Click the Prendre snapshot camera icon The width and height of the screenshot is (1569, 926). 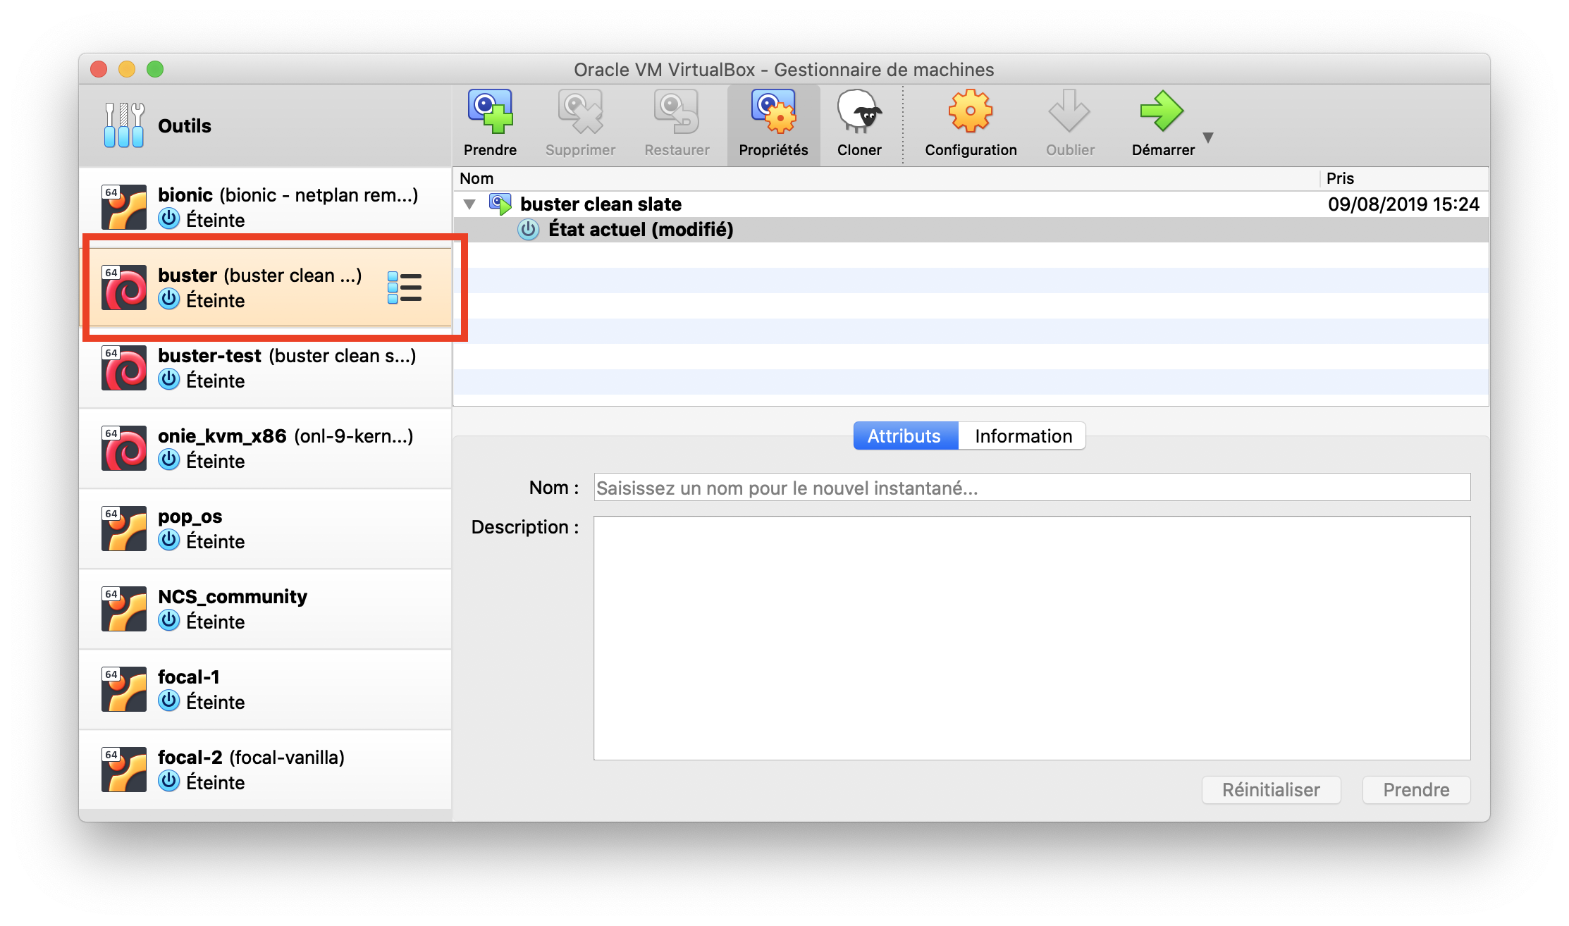click(490, 112)
